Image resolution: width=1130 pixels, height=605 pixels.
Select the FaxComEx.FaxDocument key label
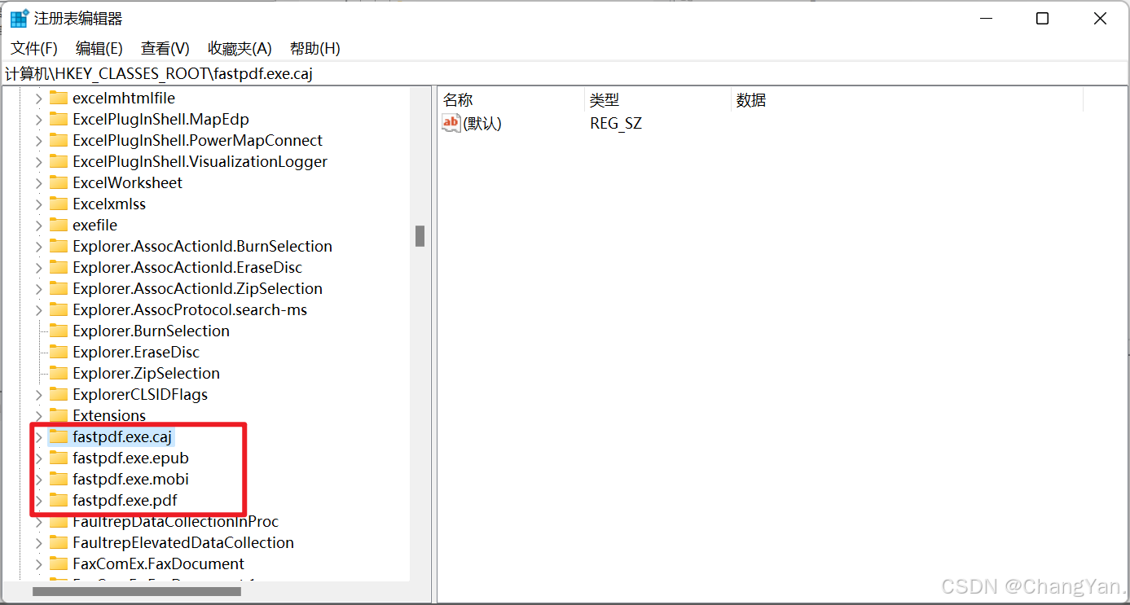tap(158, 563)
